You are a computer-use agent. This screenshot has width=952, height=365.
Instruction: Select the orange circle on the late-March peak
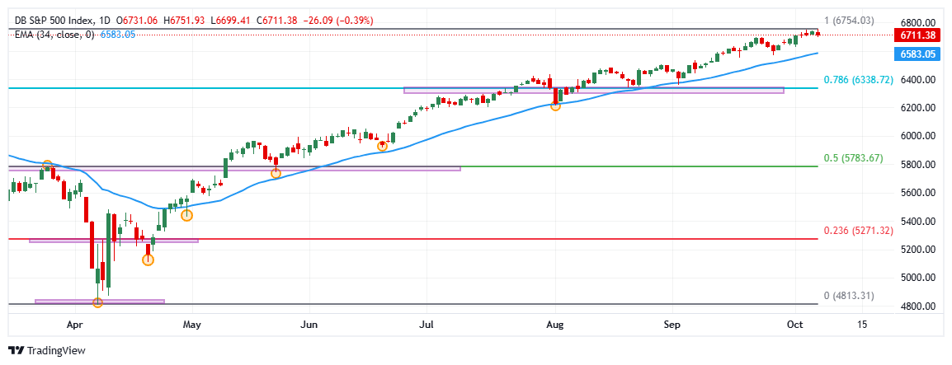tap(47, 166)
